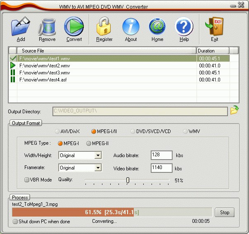This screenshot has width=249, height=234.
Task: Click the output filename test2_ToMpeg1_3.mpg
Action: point(35,204)
